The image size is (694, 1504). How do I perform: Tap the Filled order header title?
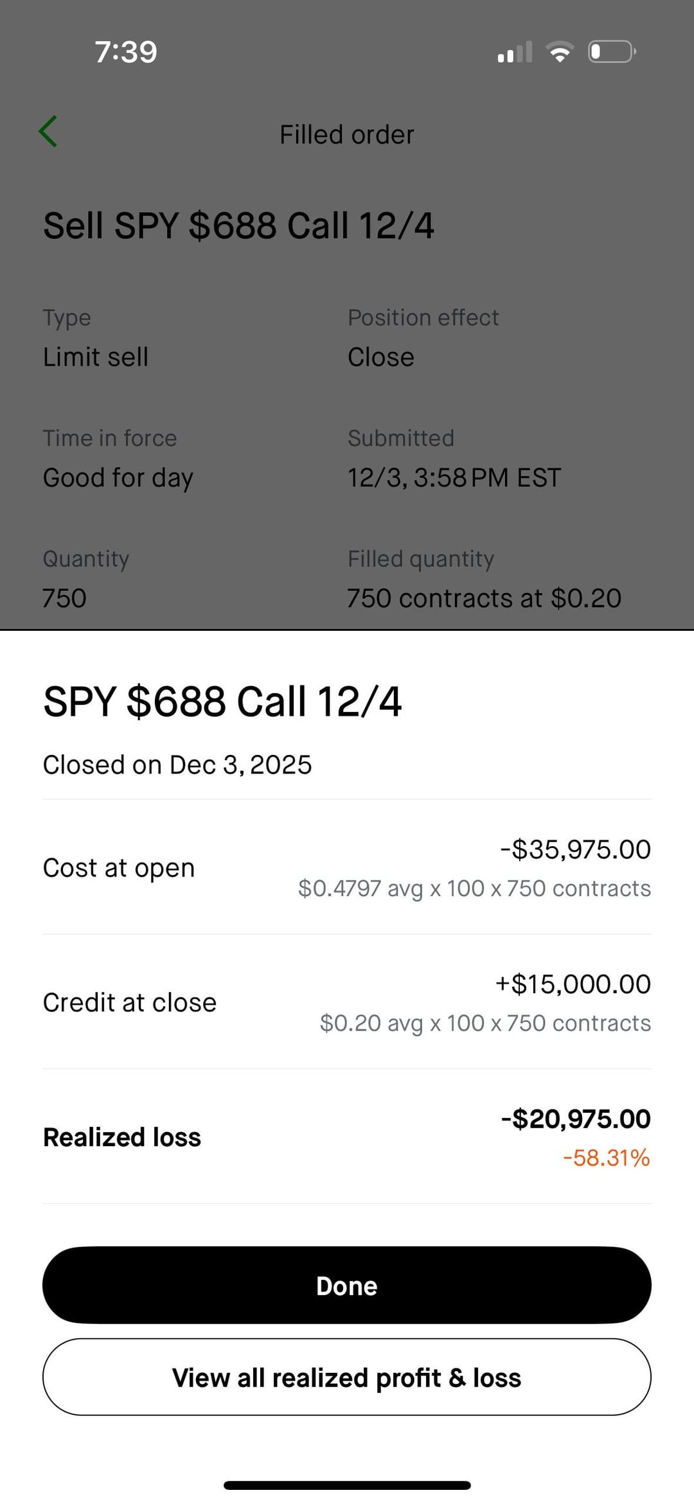point(347,135)
